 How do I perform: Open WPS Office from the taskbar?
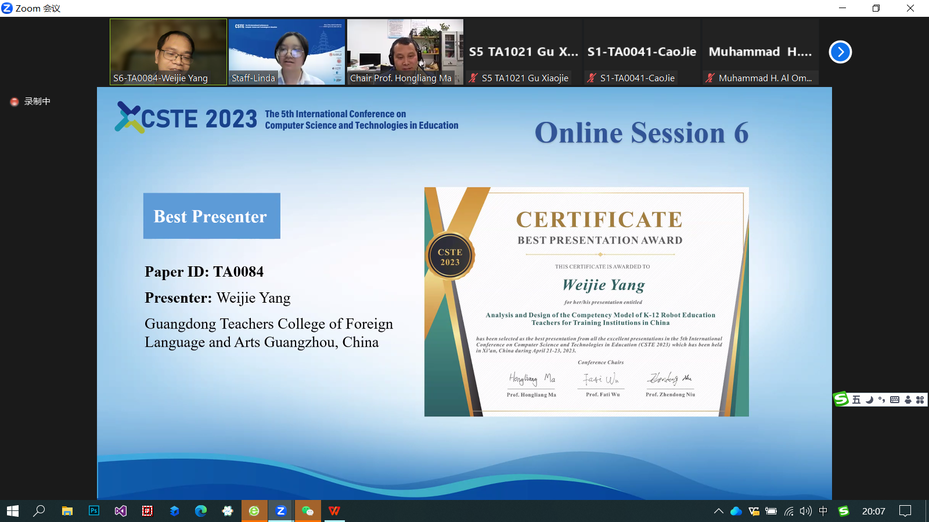pos(334,511)
